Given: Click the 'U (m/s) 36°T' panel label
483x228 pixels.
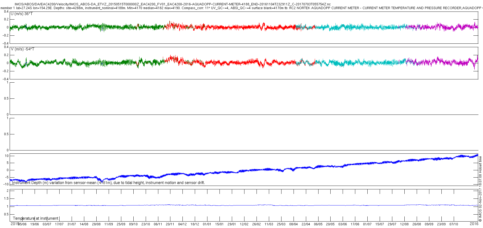Looking at the screenshot, I should pyautogui.click(x=22, y=14).
